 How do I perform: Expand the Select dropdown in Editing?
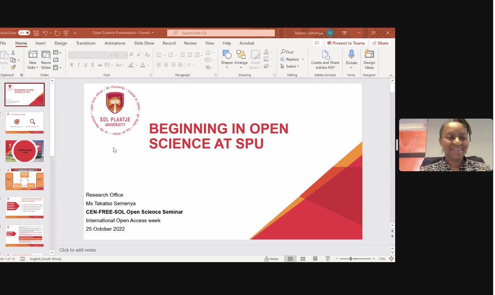click(298, 66)
